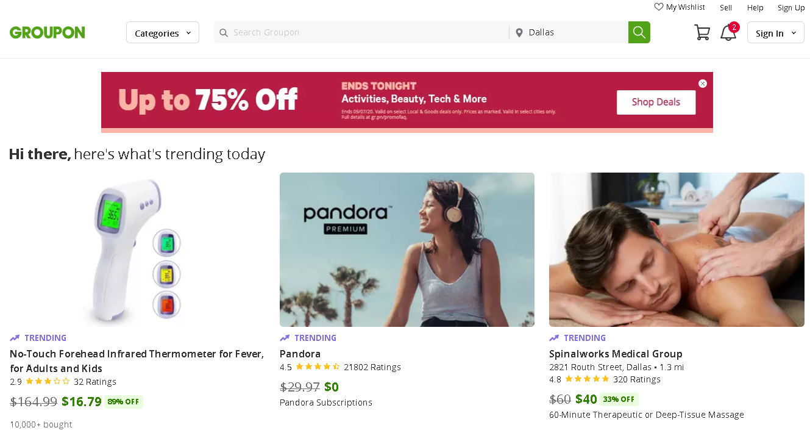
Task: Open the Spinalworks Medical Group title link
Action: (x=616, y=354)
